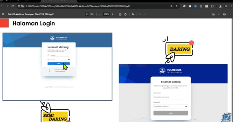Download the PDF from the viewer toolbar
Viewport: 233px width, 122px height.
click(219, 14)
